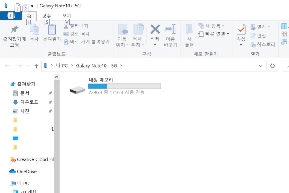Open recent locations dropdown chevron

[28, 66]
